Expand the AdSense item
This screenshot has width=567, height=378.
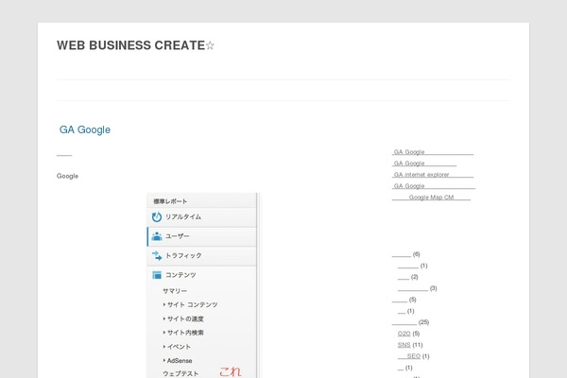pyautogui.click(x=178, y=361)
